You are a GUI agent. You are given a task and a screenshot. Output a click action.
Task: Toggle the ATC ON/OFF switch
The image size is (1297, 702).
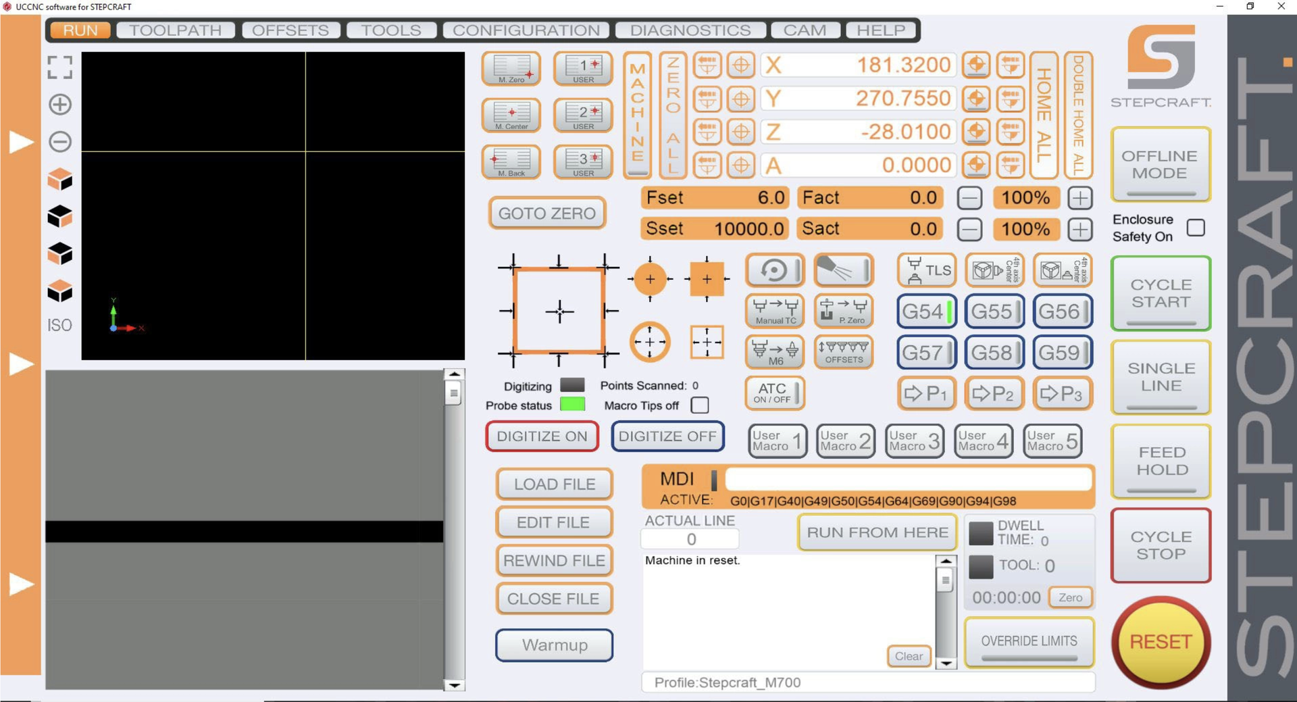pos(775,393)
